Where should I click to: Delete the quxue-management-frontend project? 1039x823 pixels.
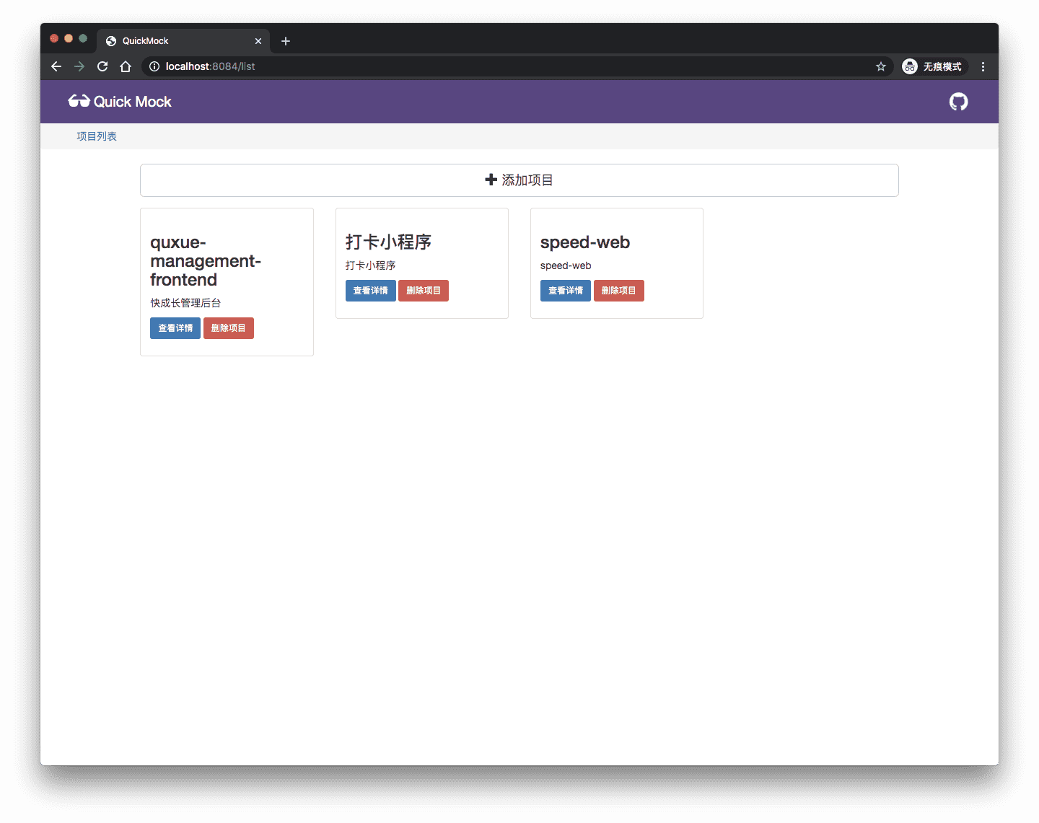pos(229,328)
